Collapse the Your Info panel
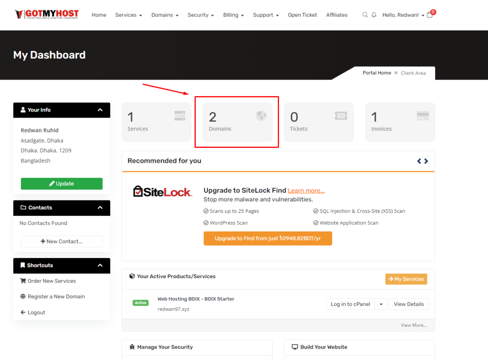The image size is (488, 361). pyautogui.click(x=100, y=110)
